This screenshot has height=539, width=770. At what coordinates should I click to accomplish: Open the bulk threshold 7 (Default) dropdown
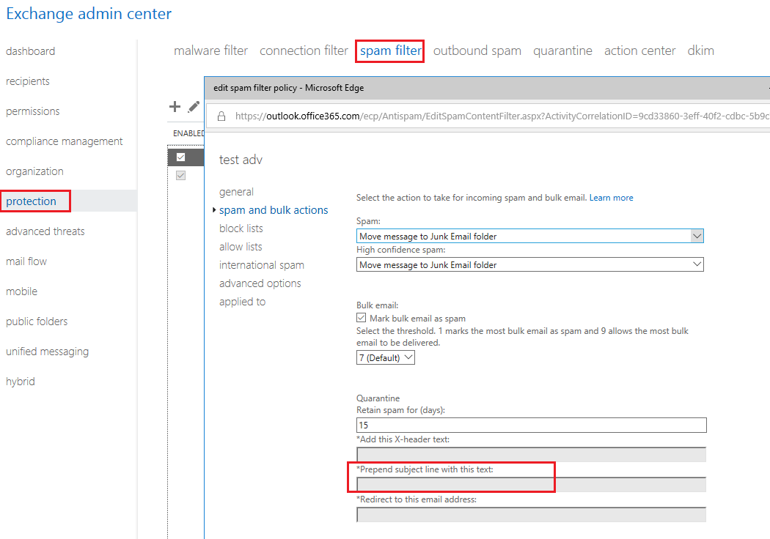(386, 357)
